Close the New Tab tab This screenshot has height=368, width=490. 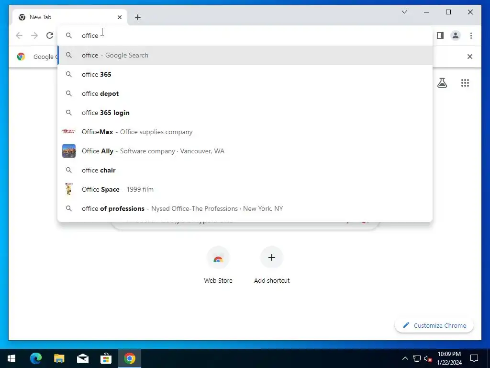(119, 17)
